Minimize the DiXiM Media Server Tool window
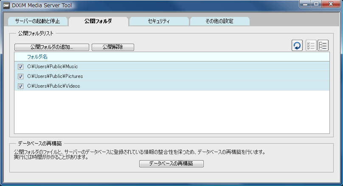This screenshot has height=186, width=343. tap(305, 4)
